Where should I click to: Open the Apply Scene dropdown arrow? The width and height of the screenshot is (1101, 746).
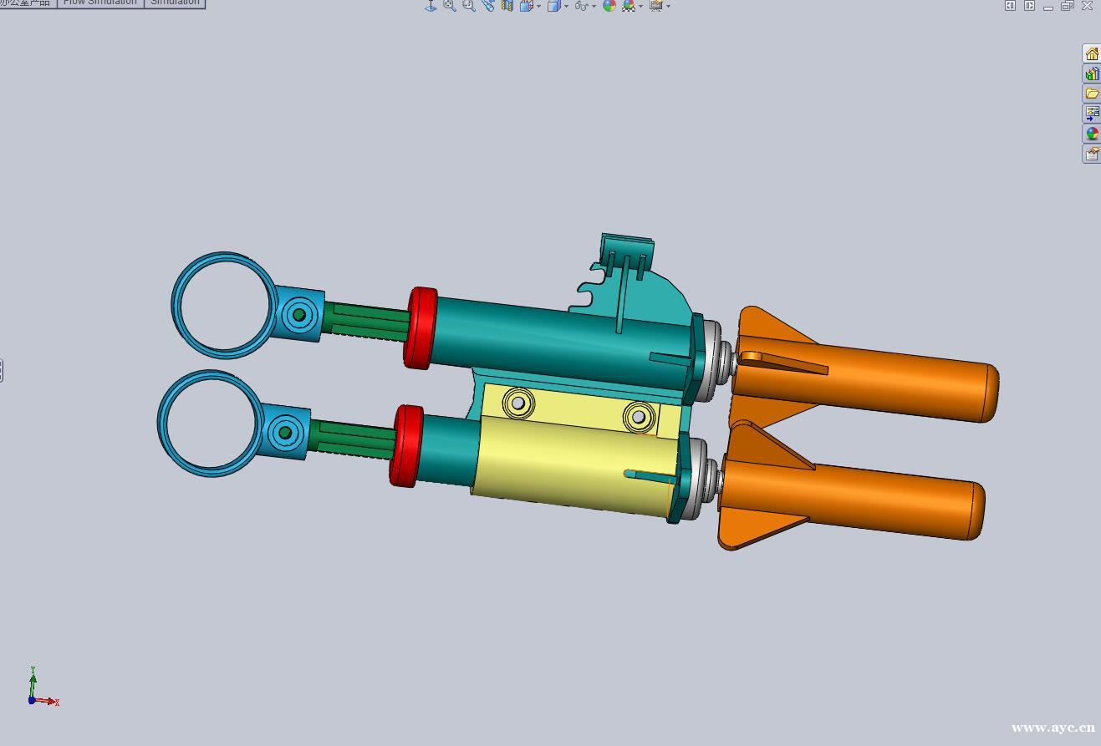click(640, 6)
